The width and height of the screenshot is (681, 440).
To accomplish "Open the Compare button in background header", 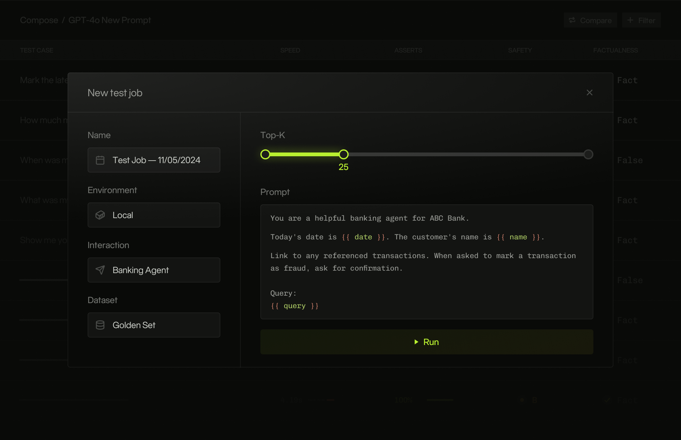I will (x=591, y=20).
